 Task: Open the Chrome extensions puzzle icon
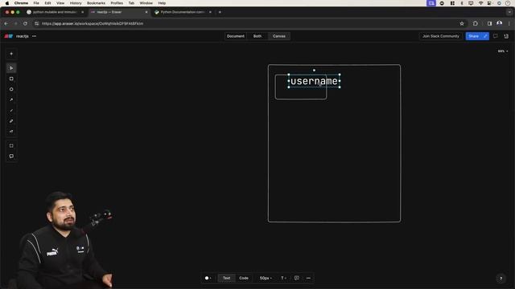point(476,23)
